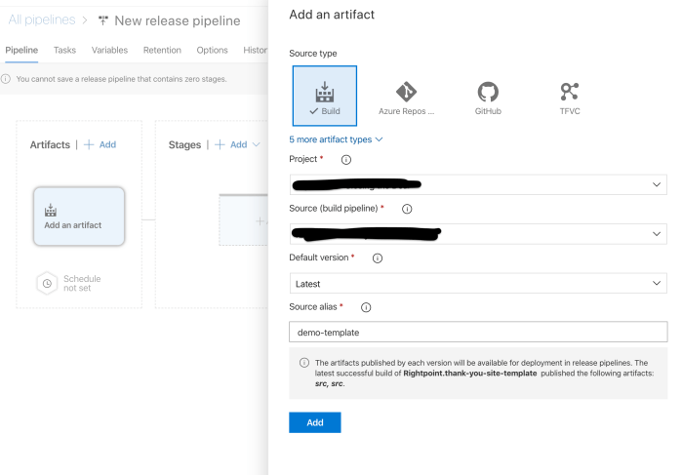Viewport: 682px width, 475px height.
Task: Click info icon beside Default version
Action: pyautogui.click(x=377, y=258)
